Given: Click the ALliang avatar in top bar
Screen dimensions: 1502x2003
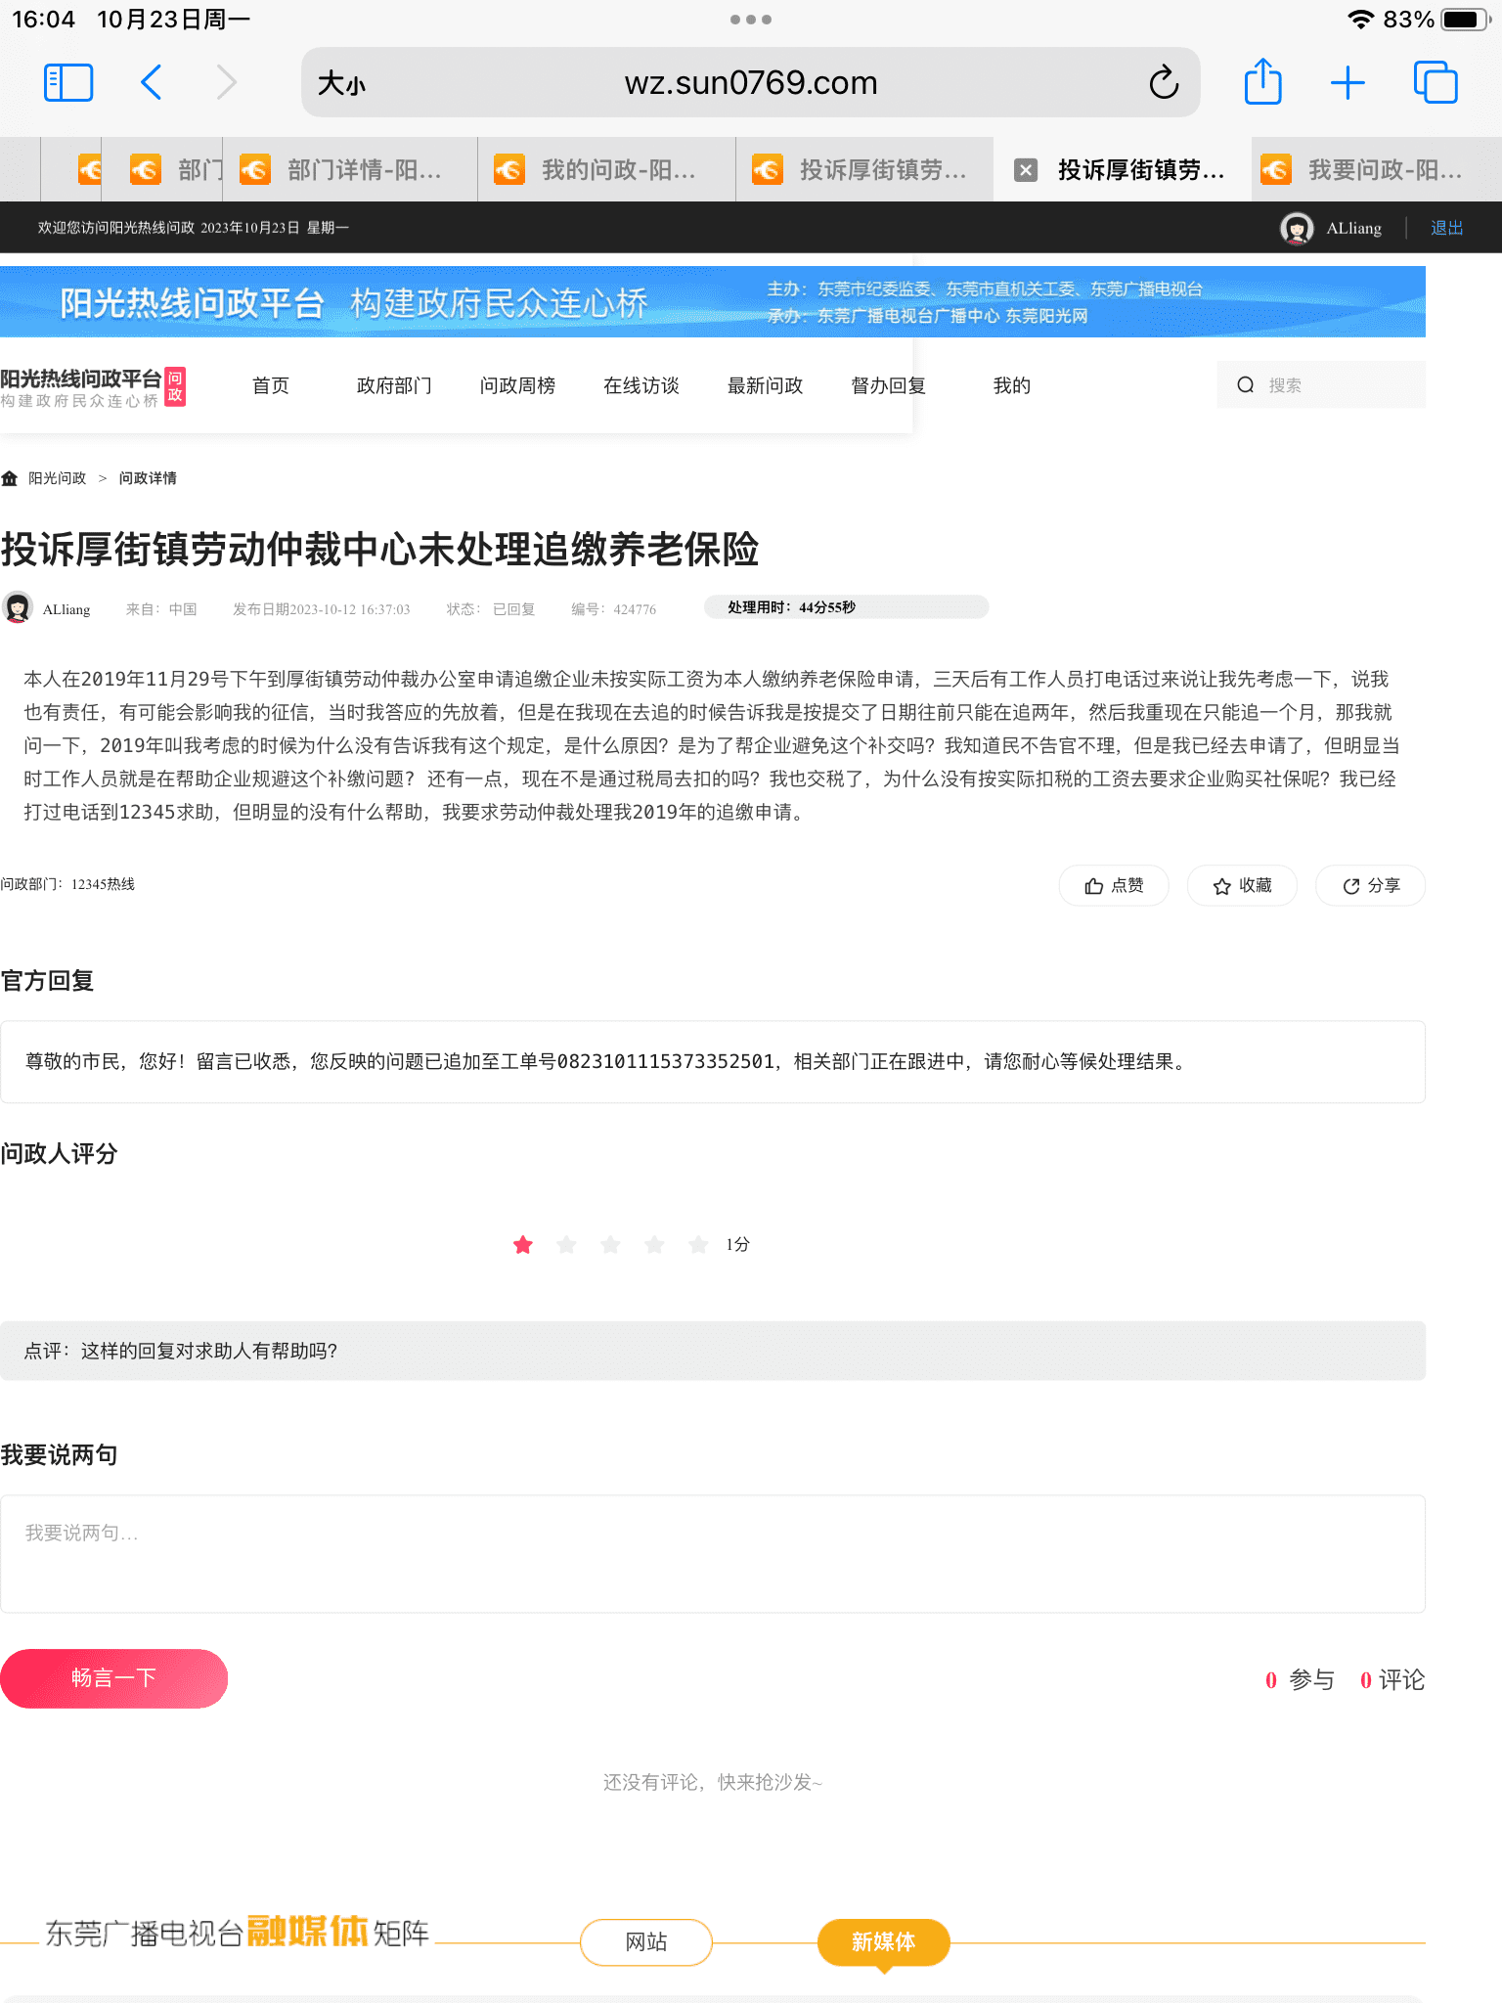Looking at the screenshot, I should point(1297,228).
